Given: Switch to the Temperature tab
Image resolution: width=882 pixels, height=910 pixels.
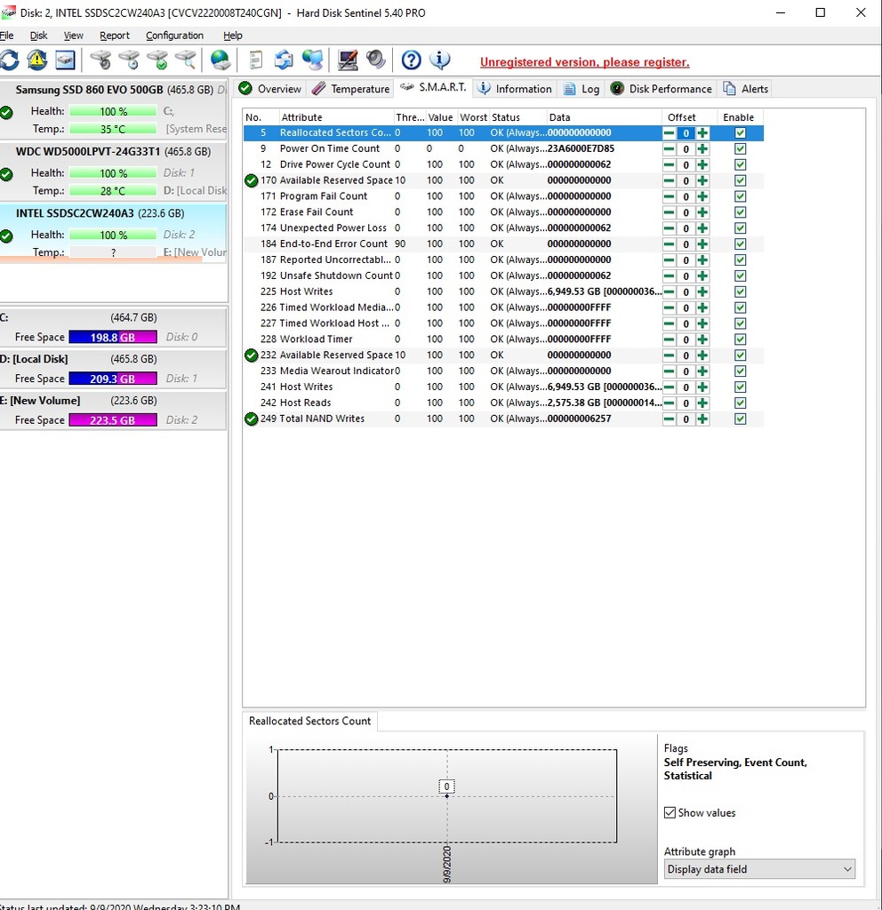Looking at the screenshot, I should pos(350,89).
